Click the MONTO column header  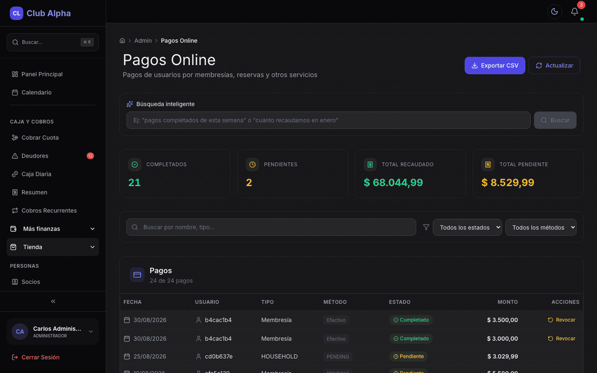point(507,302)
